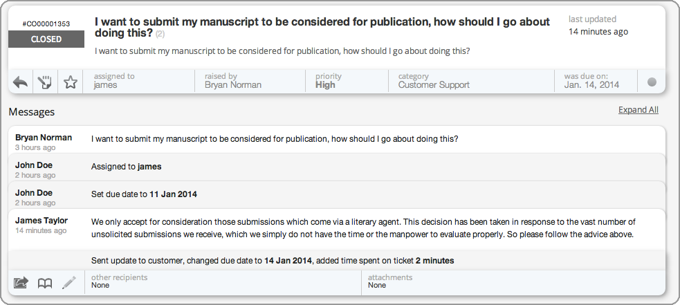Click the hand claim-ticket icon
This screenshot has height=305, width=680.
coord(45,82)
